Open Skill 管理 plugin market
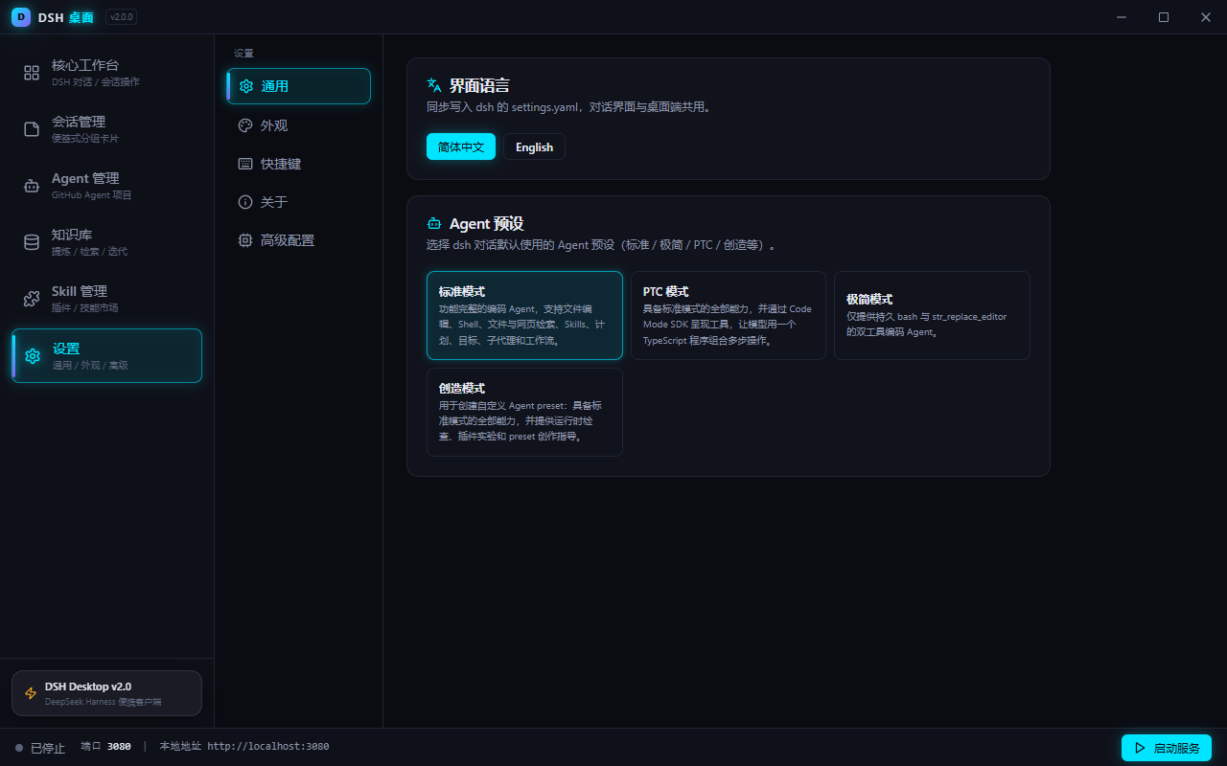 point(107,299)
